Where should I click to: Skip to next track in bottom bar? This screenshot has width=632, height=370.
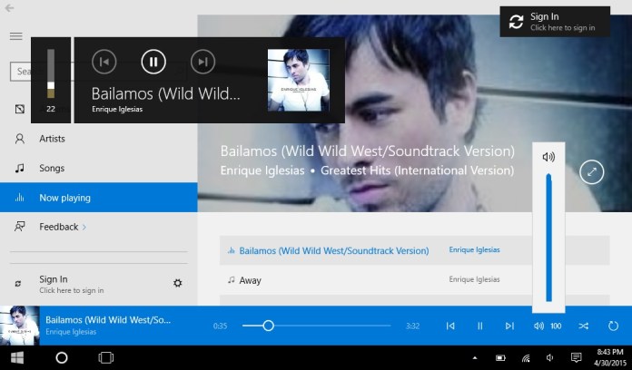509,326
